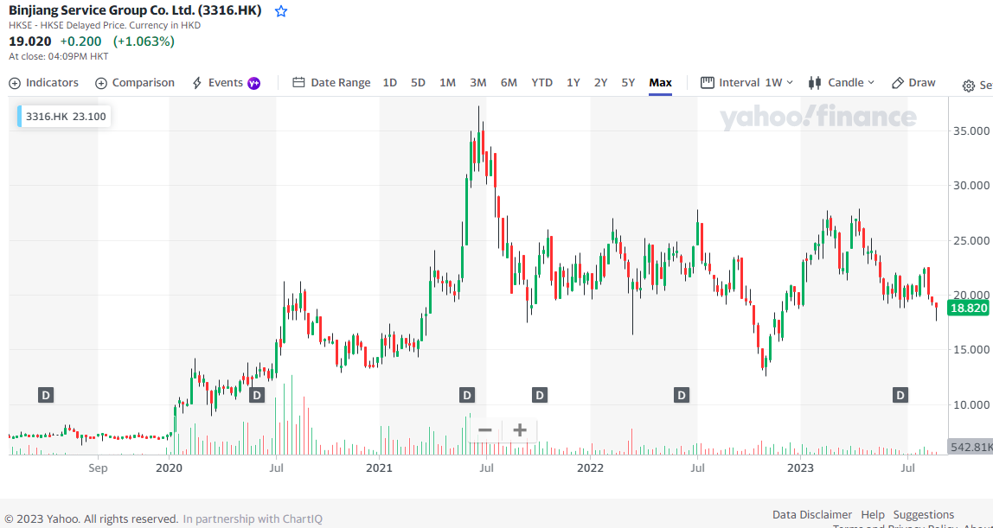Click dividend marker after Jul 2021
993x528 pixels.
[x=540, y=396]
